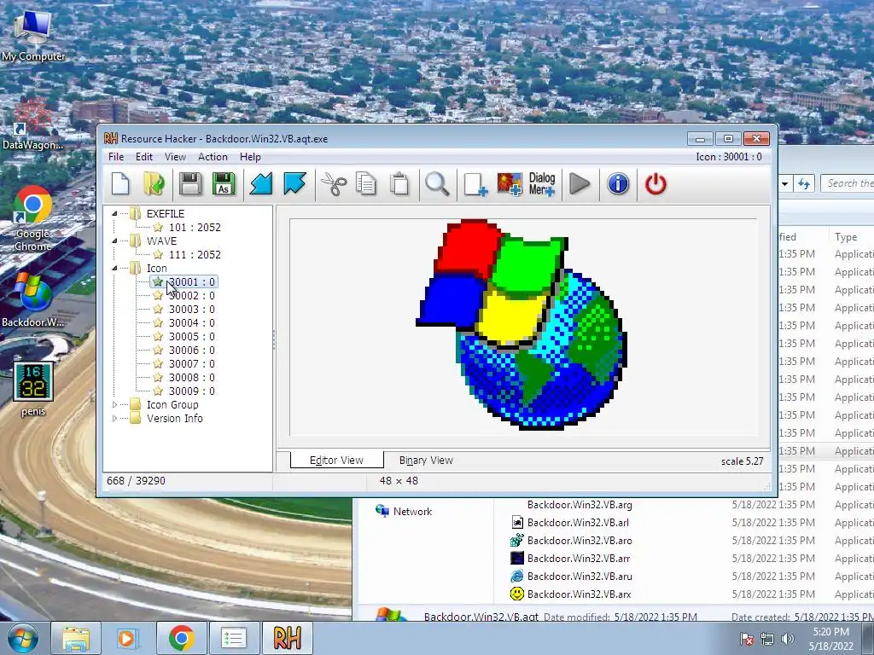Image resolution: width=874 pixels, height=655 pixels.
Task: Select file Backdoor.Win32.VB.arg in Explorer
Action: point(580,505)
